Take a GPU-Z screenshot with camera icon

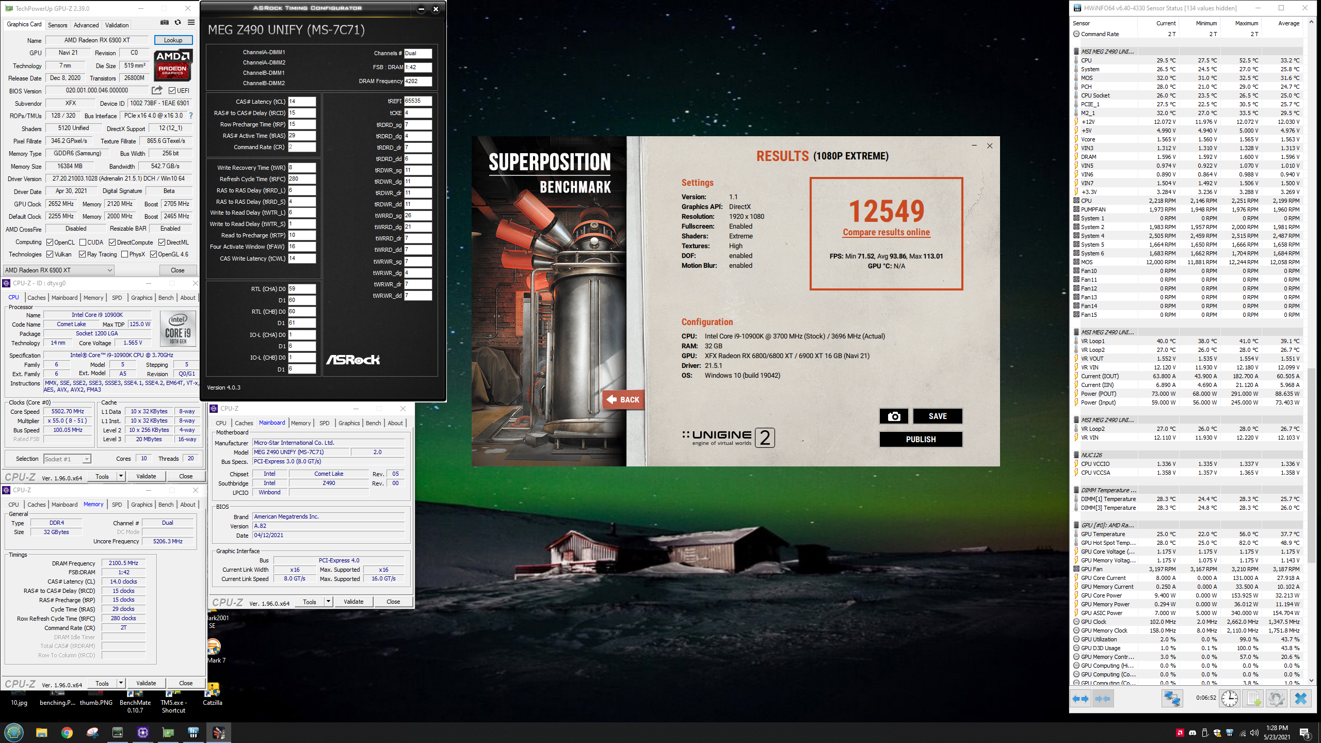coord(164,22)
